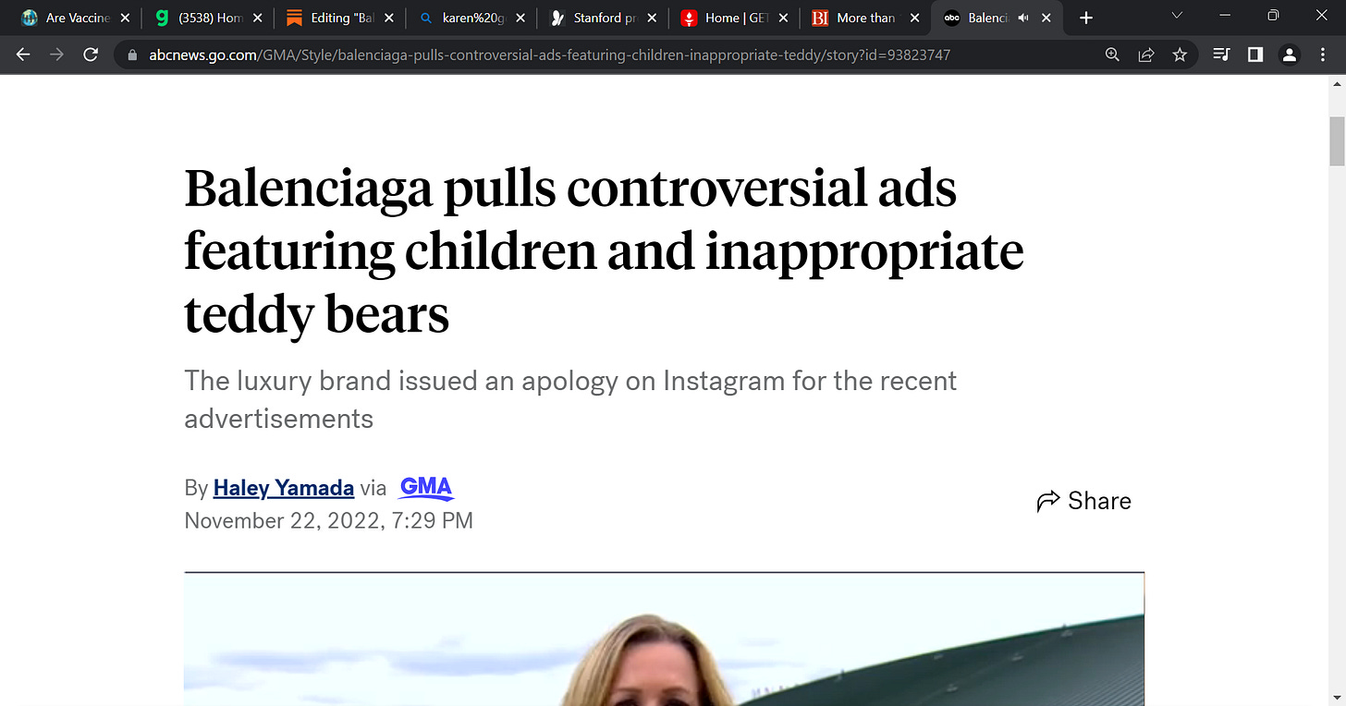
Task: Click the GMA logo link
Action: [426, 487]
